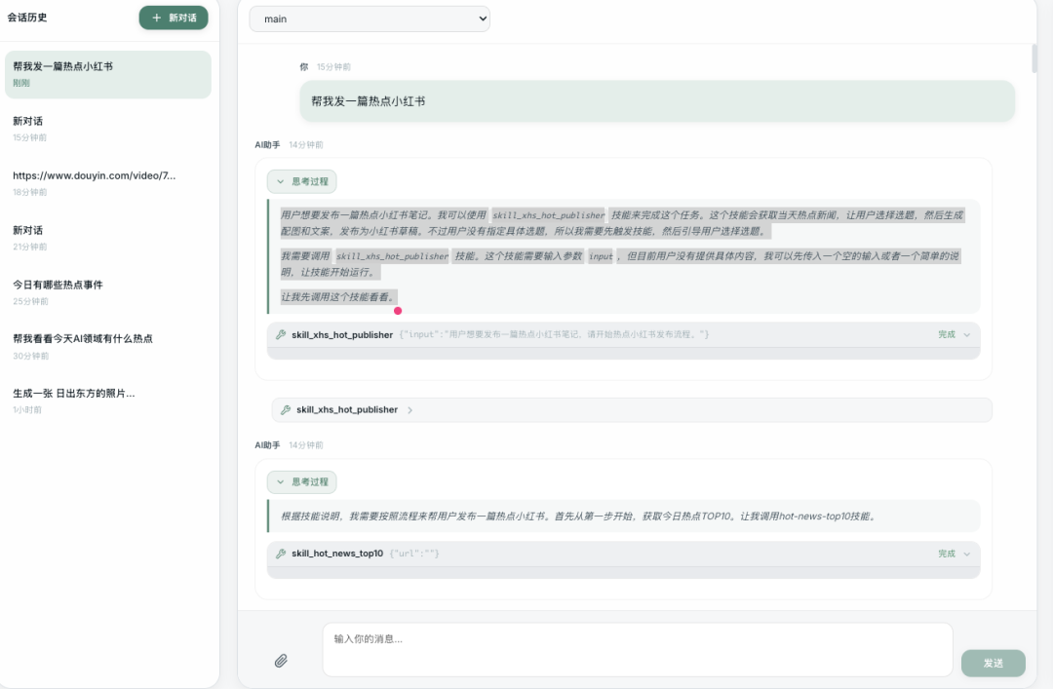Click the chat vertical scrollbar thumb
The image size is (1053, 689).
(x=1033, y=58)
